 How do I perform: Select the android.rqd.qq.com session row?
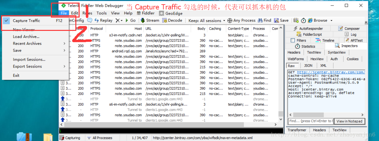pos(169,51)
